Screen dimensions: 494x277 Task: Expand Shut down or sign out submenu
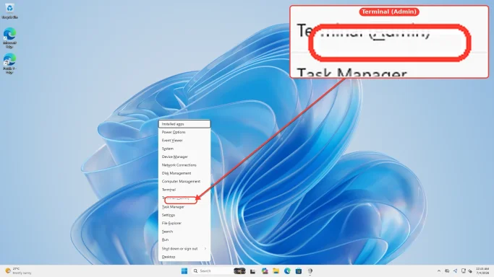pyautogui.click(x=184, y=248)
